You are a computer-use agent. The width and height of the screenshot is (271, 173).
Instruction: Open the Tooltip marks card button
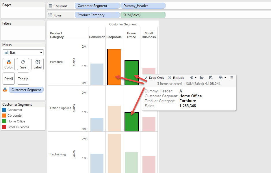point(23,79)
